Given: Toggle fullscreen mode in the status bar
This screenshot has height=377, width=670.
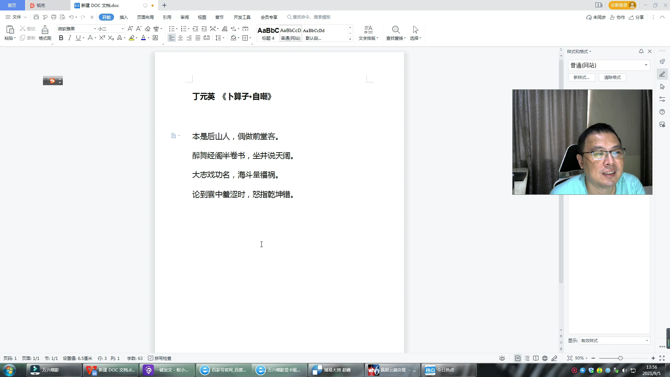Looking at the screenshot, I should coord(662,358).
